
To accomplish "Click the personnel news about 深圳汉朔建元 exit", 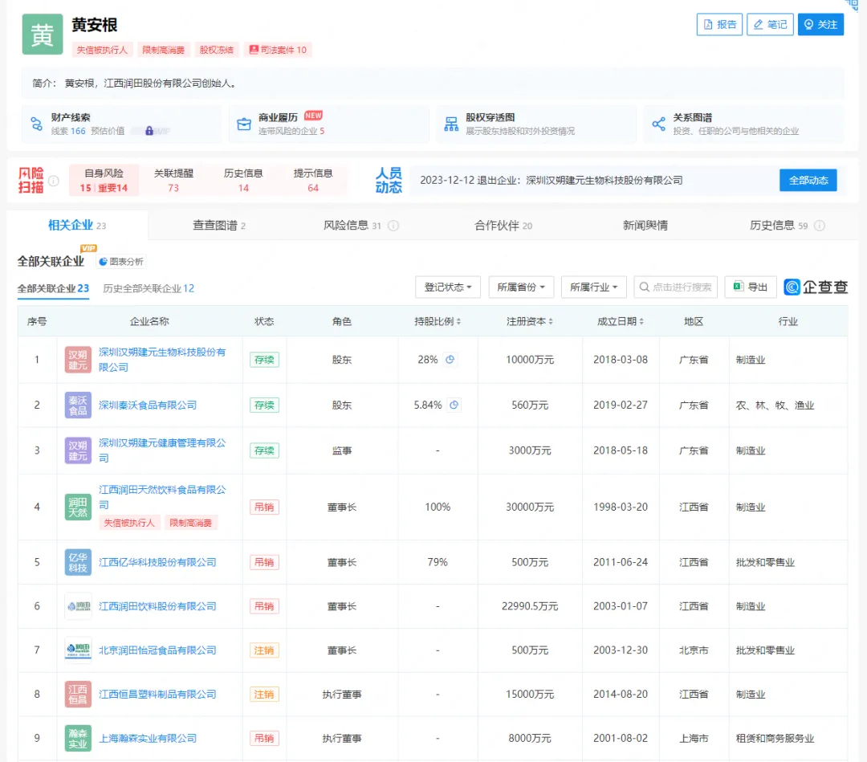I will (x=552, y=181).
